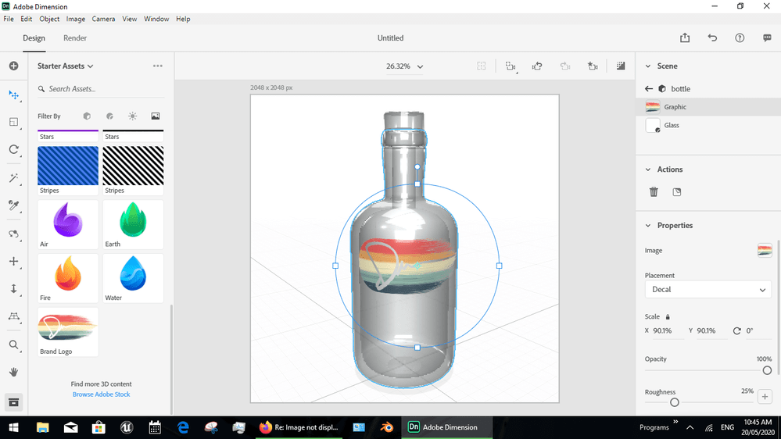The image size is (781, 439).
Task: Collapse the Properties section
Action: tap(648, 226)
